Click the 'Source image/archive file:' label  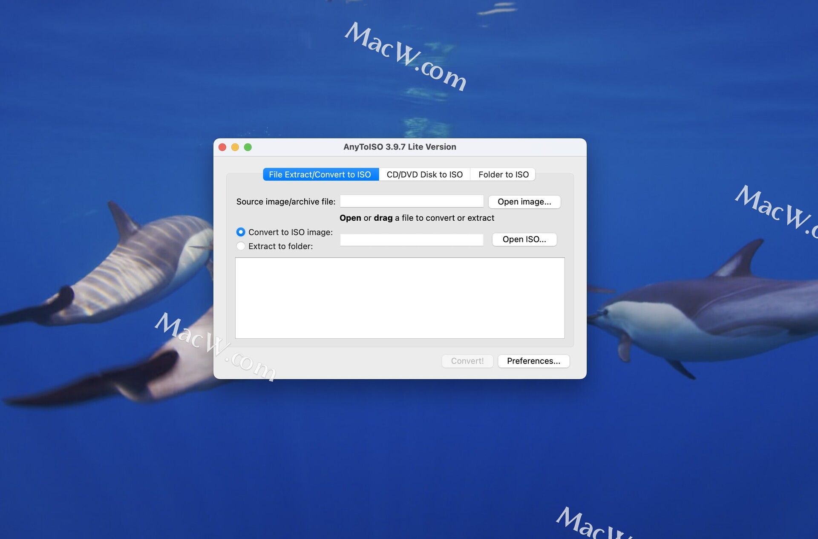286,202
